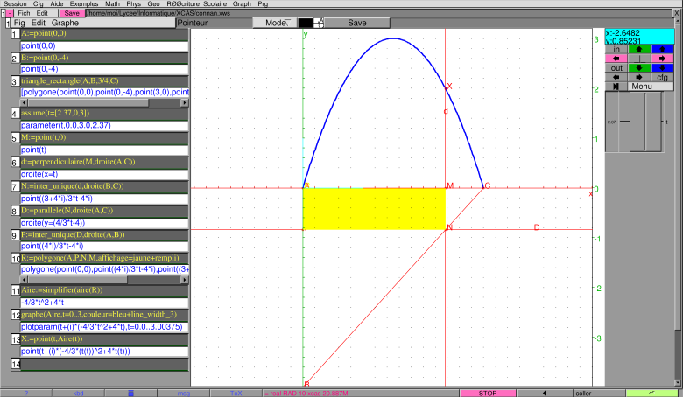The image size is (683, 397).
Task: Open the Fich session menu
Action: pyautogui.click(x=24, y=13)
